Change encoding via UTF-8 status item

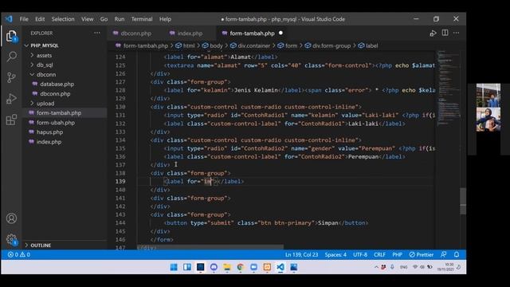(x=360, y=254)
